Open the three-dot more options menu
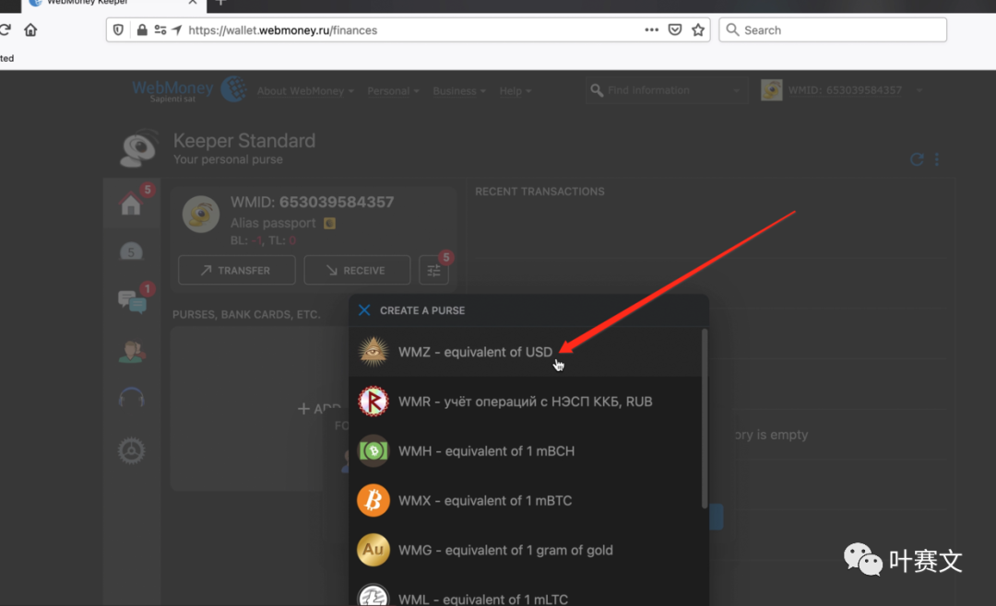The width and height of the screenshot is (996, 606). [937, 159]
